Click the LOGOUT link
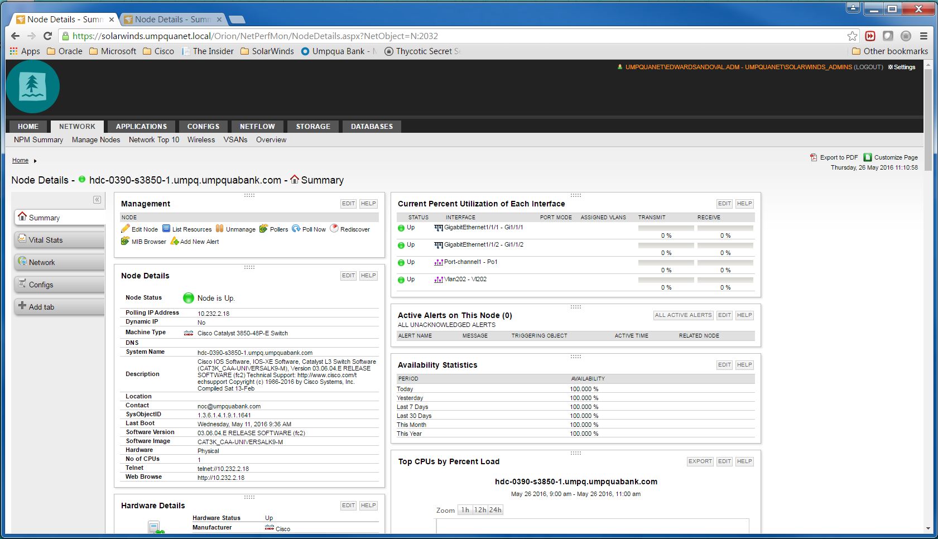 (x=869, y=67)
